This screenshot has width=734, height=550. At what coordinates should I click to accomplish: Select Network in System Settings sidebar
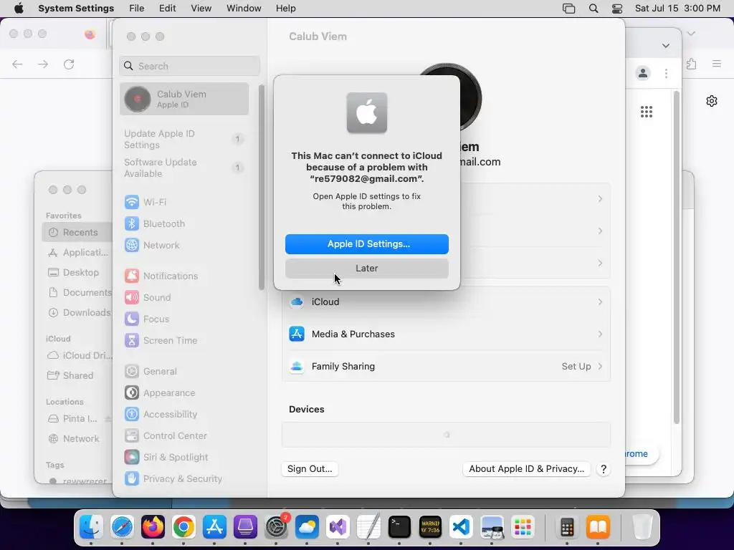[184, 245]
